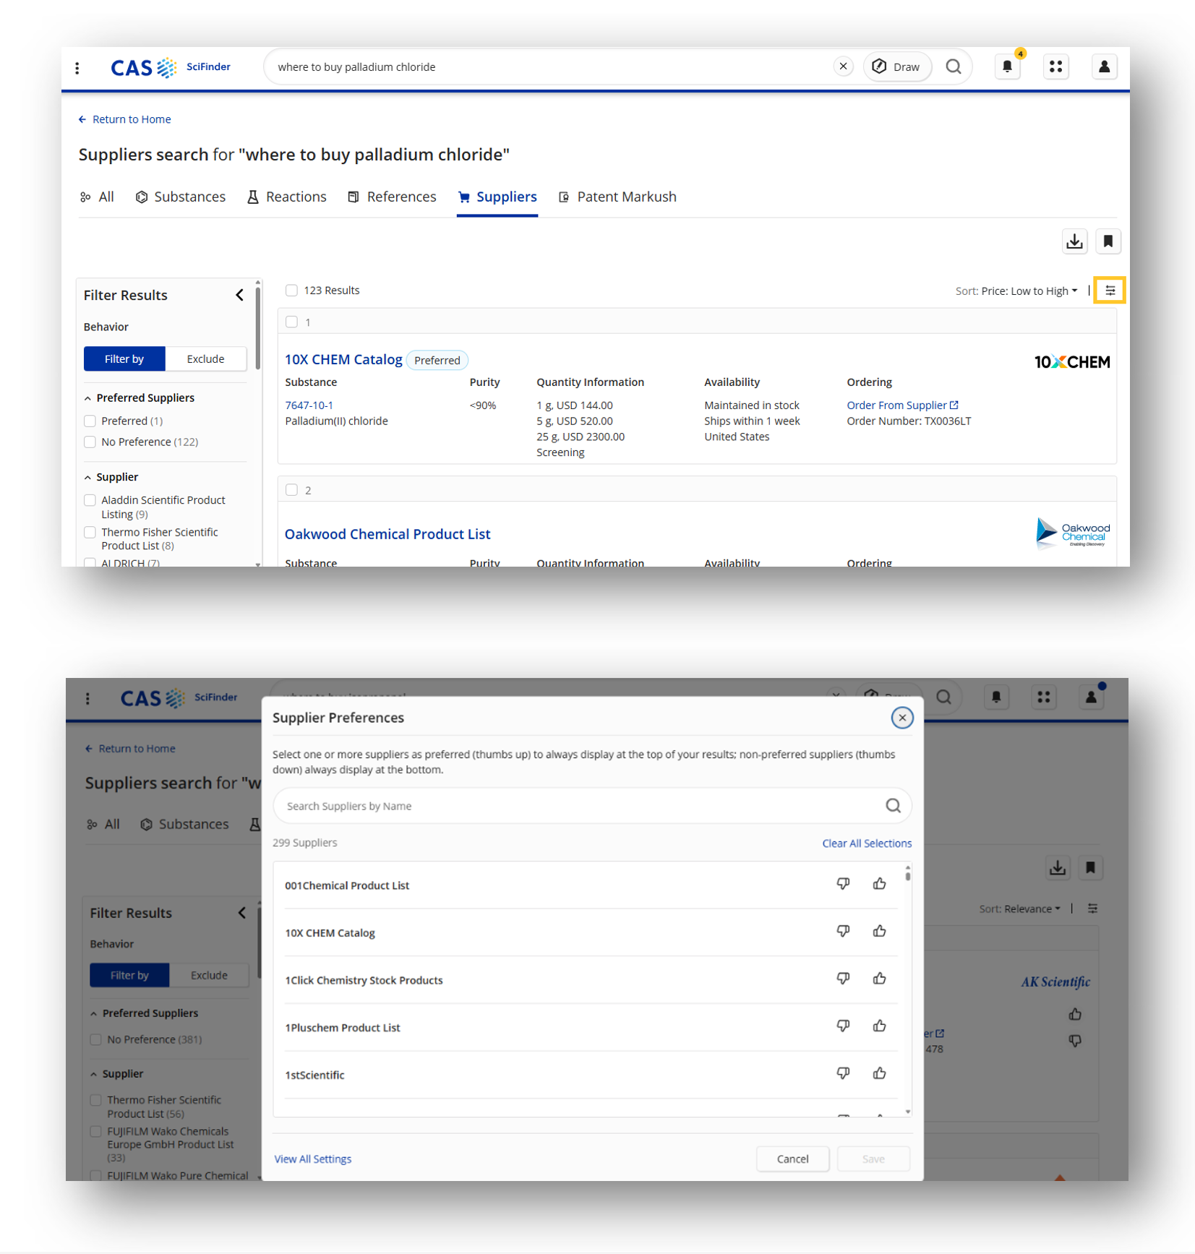Collapse Filter Results panel on the palladium chloride page
Screen dimensions: 1195x1254
coord(239,295)
